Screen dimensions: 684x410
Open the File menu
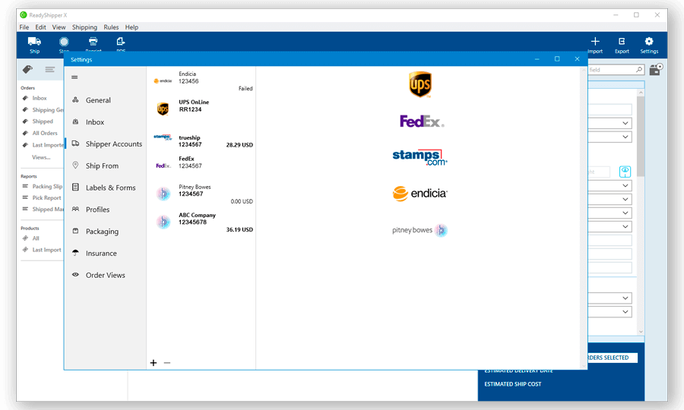[x=24, y=27]
